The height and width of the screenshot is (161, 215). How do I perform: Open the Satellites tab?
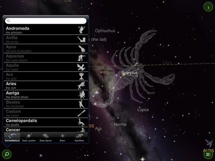[x=79, y=137]
